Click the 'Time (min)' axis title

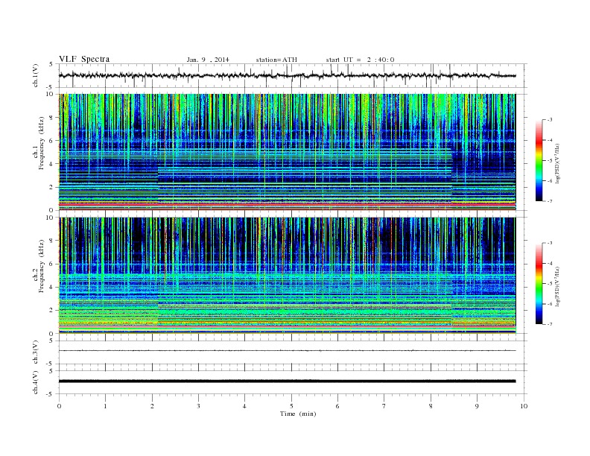[298, 414]
